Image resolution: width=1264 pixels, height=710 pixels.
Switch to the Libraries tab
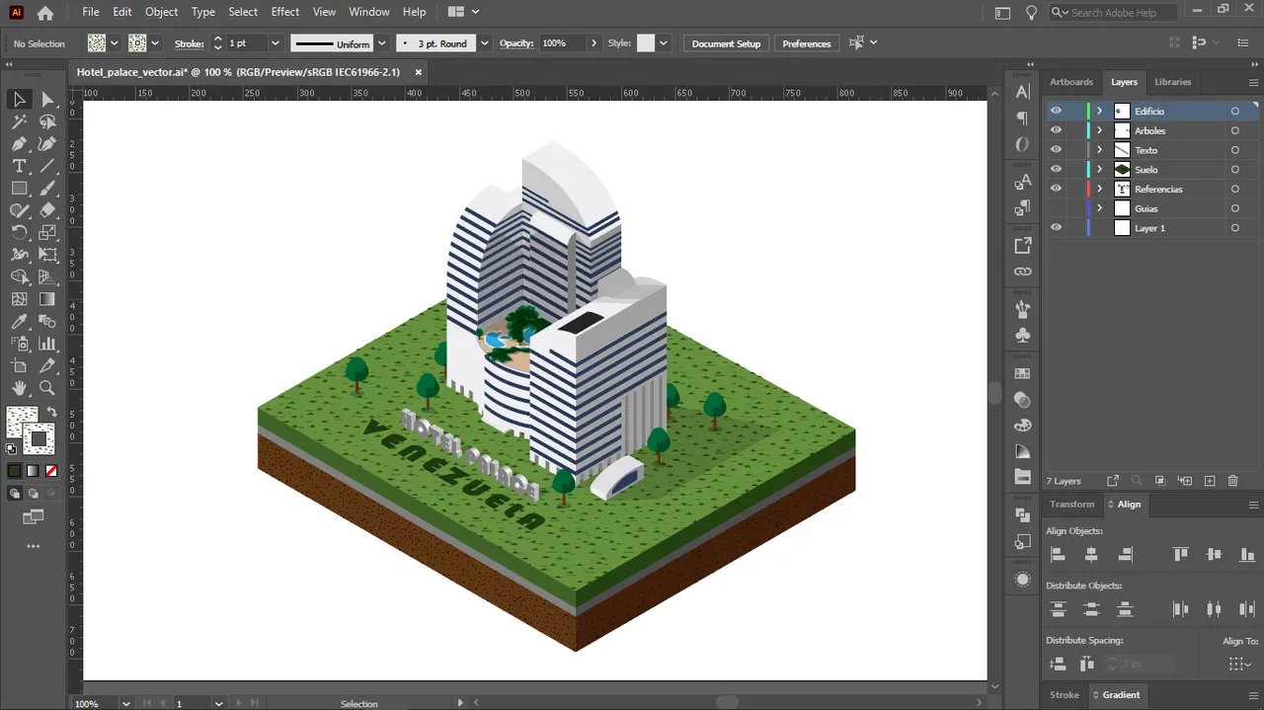click(x=1172, y=82)
